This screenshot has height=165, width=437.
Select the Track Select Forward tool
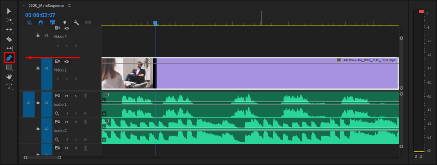[9, 20]
